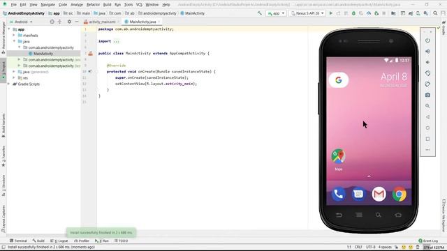Open the app run configuration dropdown
The width and height of the screenshot is (447, 251).
pos(276,13)
